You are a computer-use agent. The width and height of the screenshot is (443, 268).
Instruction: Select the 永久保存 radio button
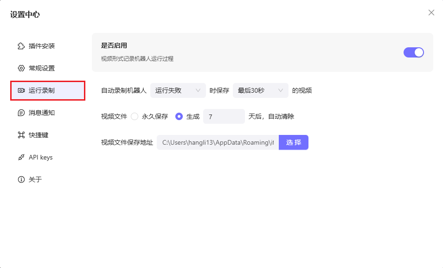pyautogui.click(x=134, y=116)
